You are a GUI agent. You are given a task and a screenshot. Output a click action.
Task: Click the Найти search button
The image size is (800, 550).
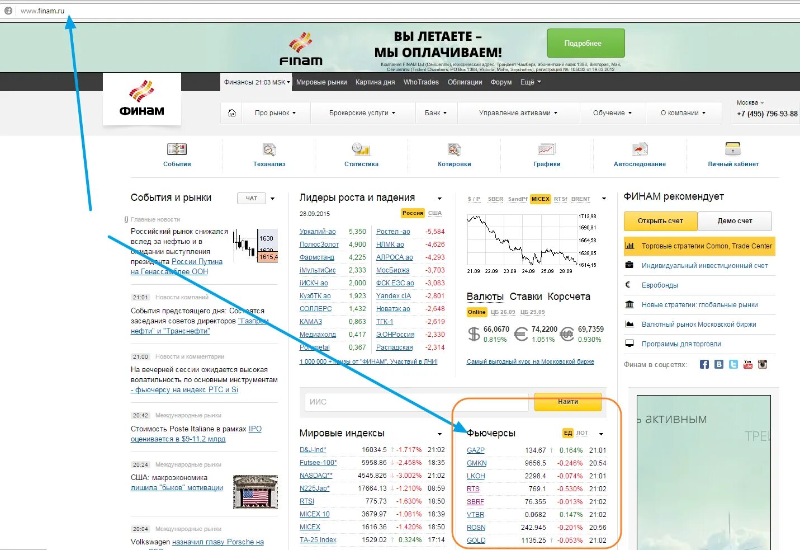[x=567, y=402]
